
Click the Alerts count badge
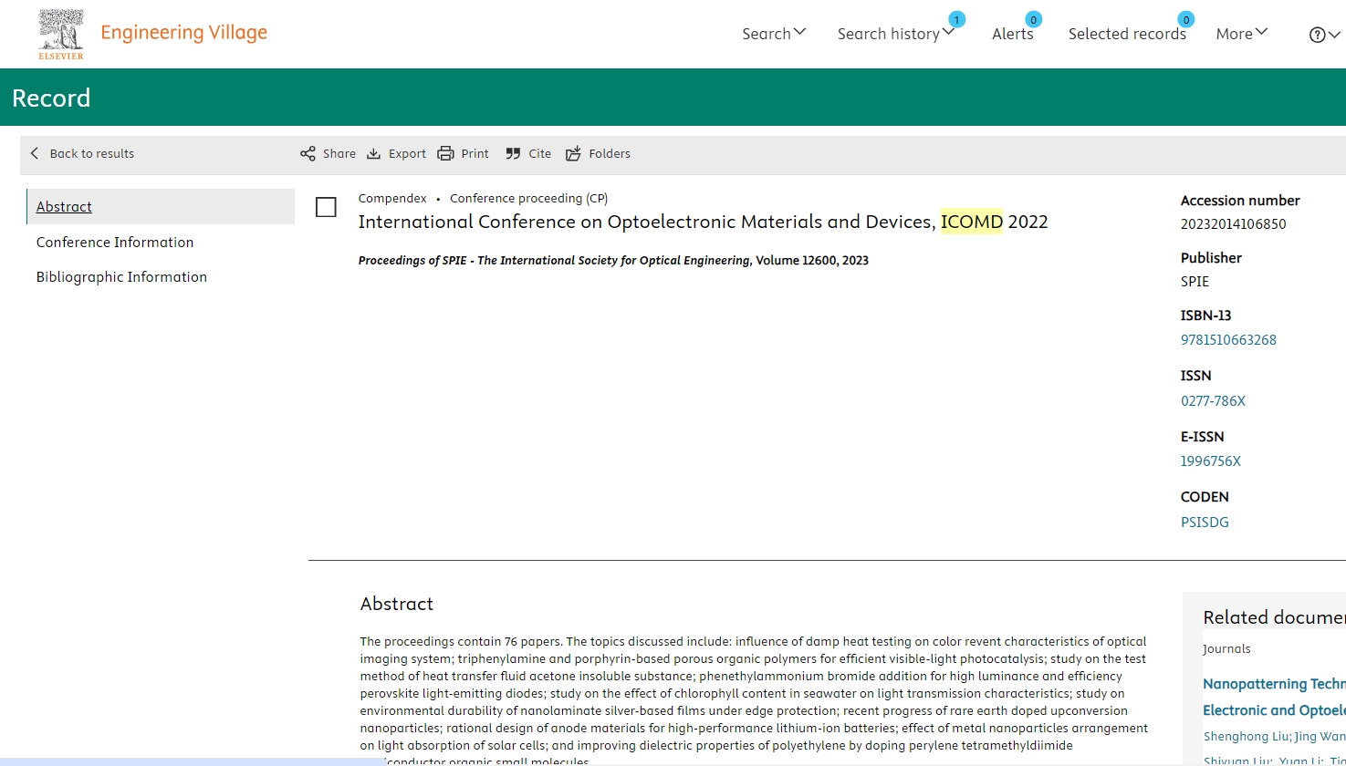tap(1033, 19)
